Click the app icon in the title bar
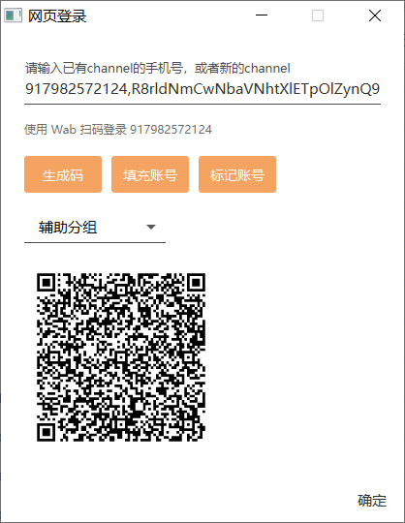The height and width of the screenshot is (523, 405). coord(13,15)
